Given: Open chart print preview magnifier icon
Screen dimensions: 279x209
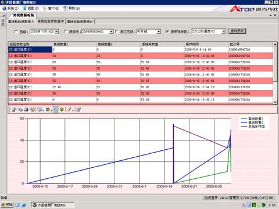Looking at the screenshot, I should 32,110.
